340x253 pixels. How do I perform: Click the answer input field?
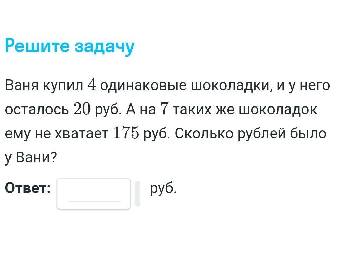pyautogui.click(x=94, y=194)
